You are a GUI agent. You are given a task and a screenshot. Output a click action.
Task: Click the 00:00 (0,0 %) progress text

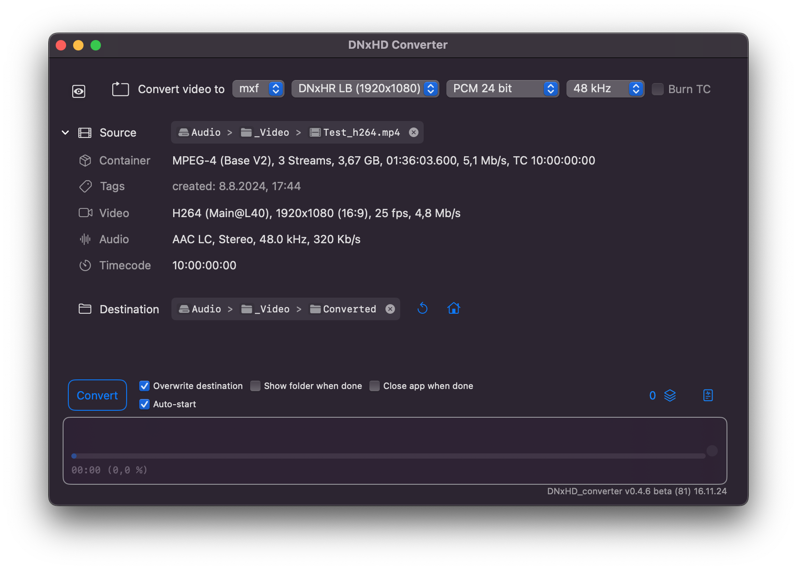110,470
